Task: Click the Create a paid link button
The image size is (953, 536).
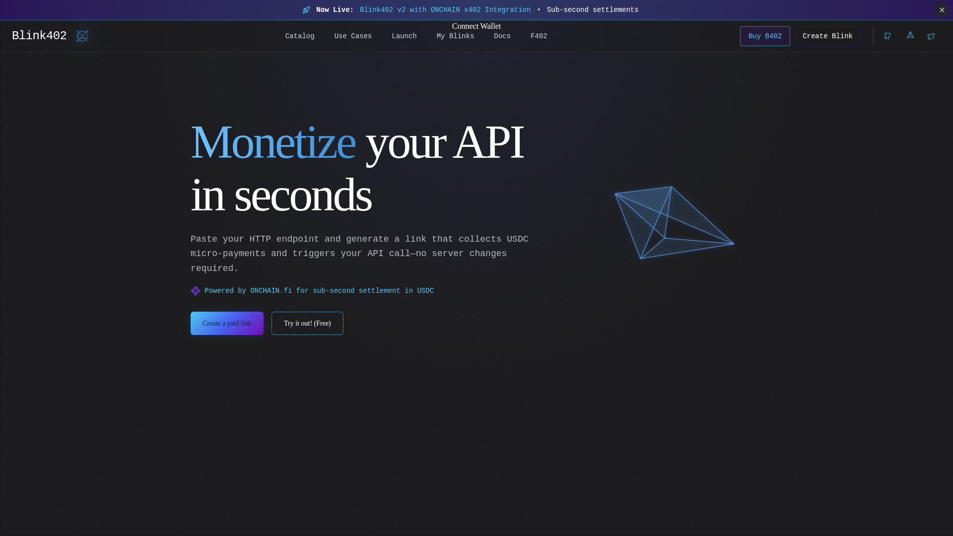Action: pos(227,323)
